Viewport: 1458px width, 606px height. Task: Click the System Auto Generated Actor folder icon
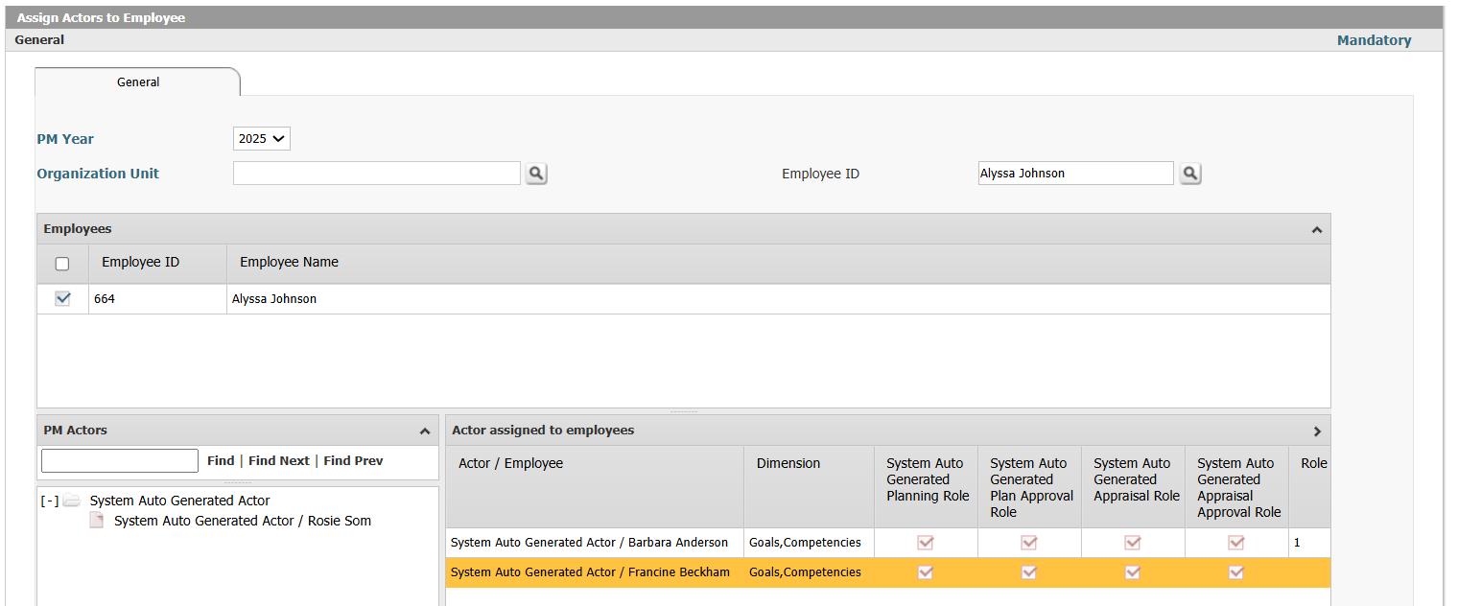point(72,501)
